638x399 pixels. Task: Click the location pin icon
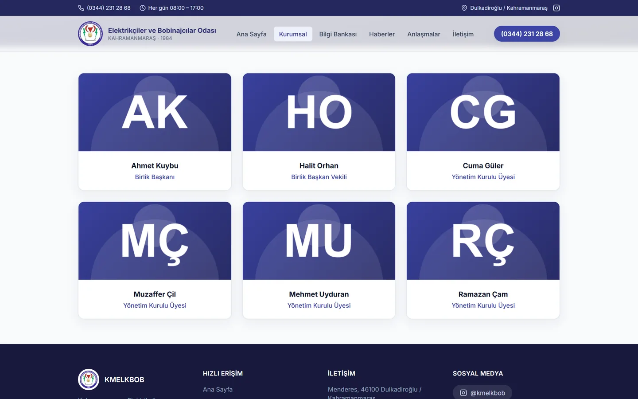coord(464,8)
